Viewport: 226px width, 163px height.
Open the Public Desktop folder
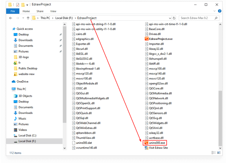pos(26,68)
